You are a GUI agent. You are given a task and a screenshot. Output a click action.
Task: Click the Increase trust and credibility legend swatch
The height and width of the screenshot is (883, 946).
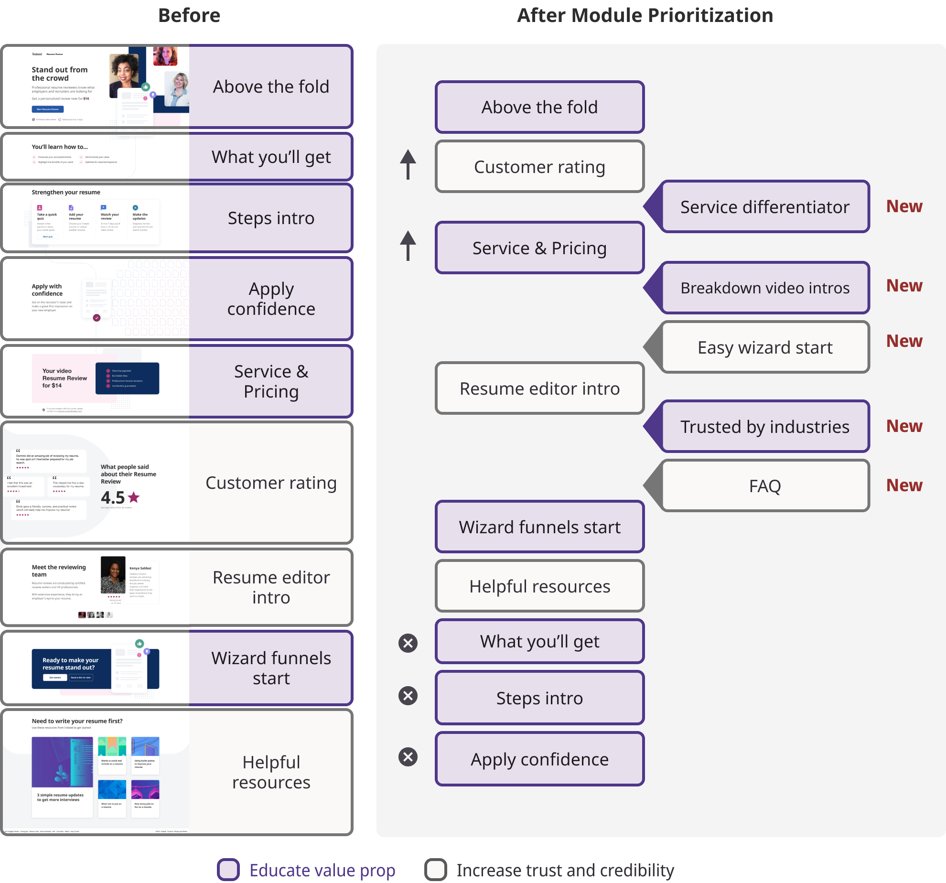tap(436, 870)
